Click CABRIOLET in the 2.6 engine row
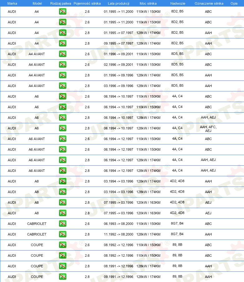 [x=37, y=224]
